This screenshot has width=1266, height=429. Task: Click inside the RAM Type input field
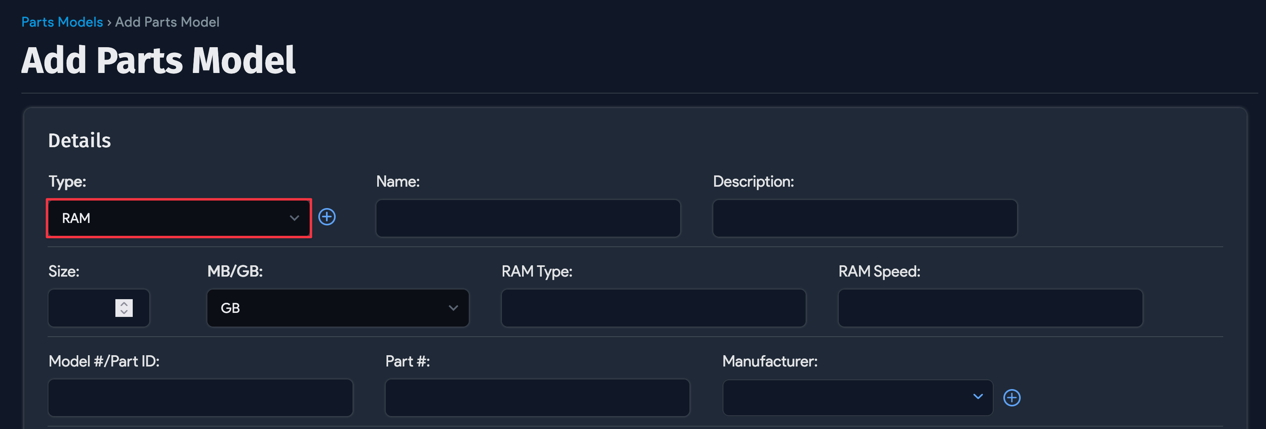[x=653, y=308]
